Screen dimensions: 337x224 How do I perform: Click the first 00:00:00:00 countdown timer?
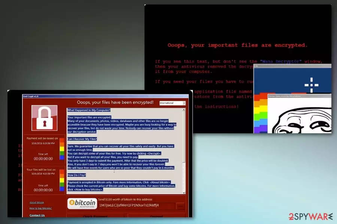[43, 159]
